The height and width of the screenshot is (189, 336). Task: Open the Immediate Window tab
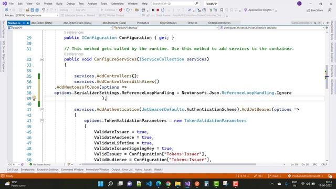pos(98,170)
